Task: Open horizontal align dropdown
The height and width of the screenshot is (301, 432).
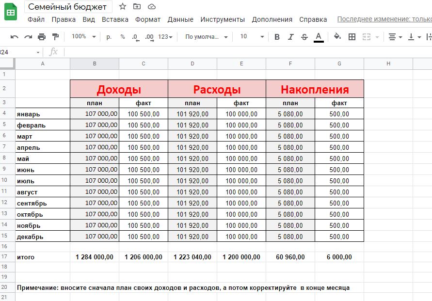Action: coord(395,37)
